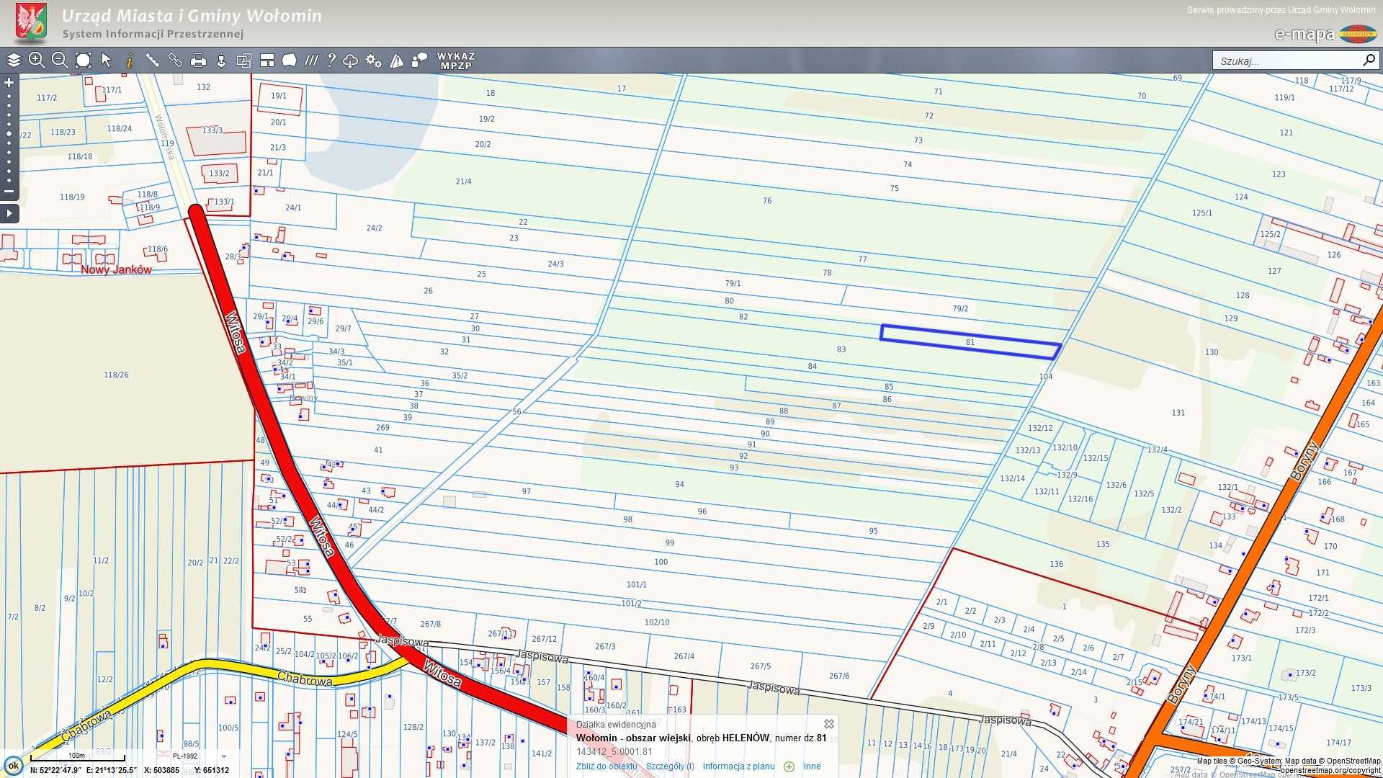The image size is (1383, 778).
Task: Expand the 'Inne' options menu
Action: pos(810,766)
